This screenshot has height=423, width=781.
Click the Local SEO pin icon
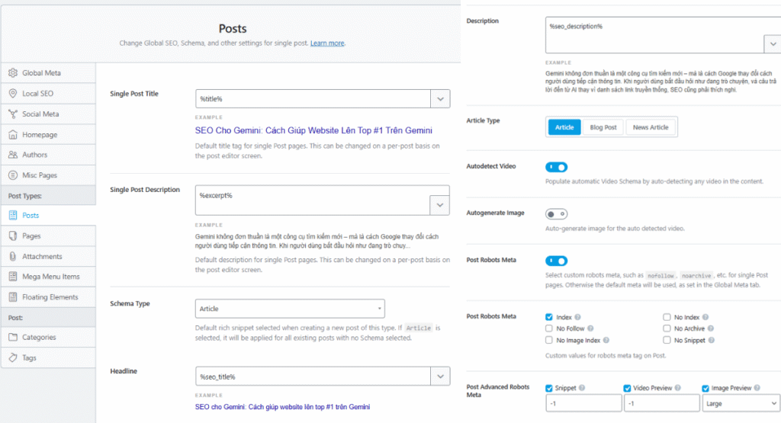coord(13,94)
